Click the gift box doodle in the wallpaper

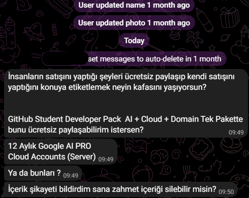(230, 18)
